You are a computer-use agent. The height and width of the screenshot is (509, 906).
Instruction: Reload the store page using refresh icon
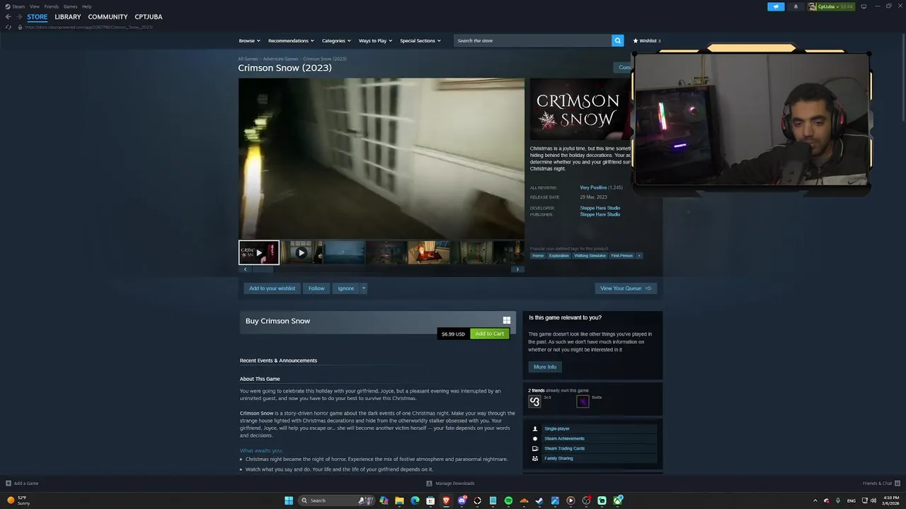(x=8, y=27)
